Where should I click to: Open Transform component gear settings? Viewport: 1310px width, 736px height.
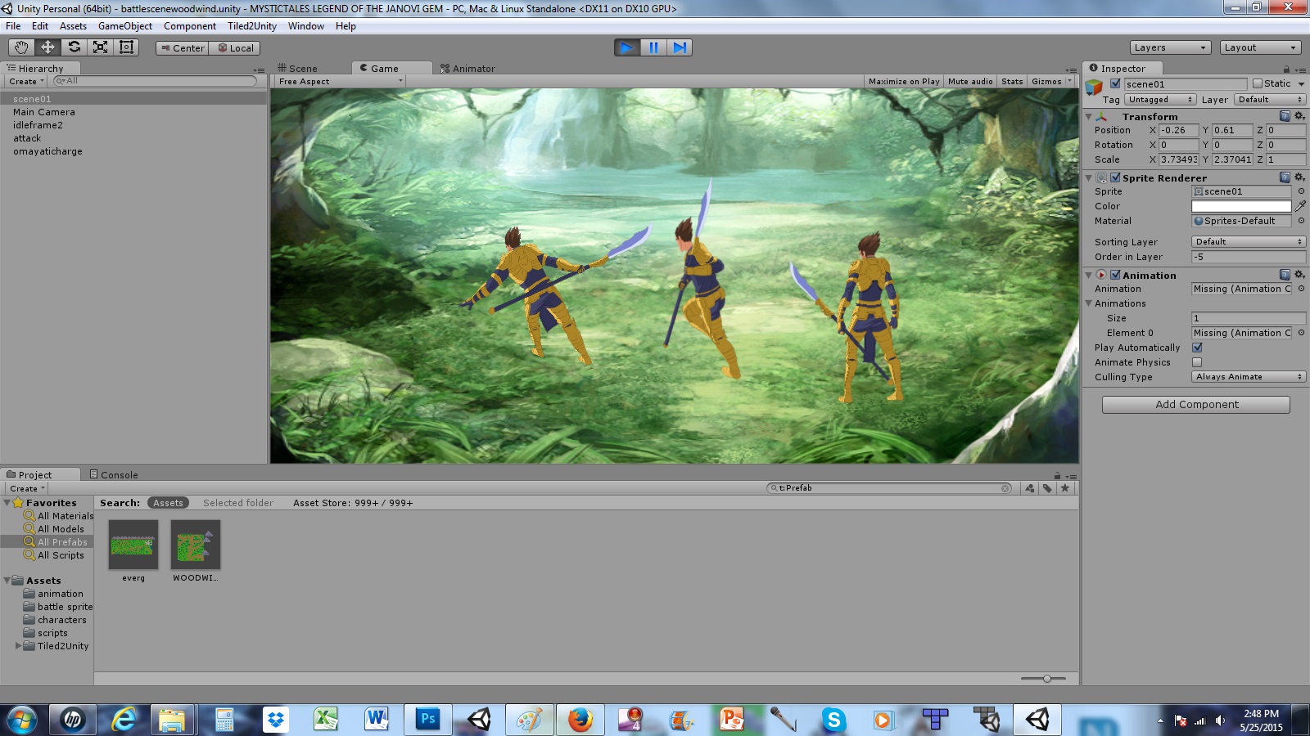pyautogui.click(x=1299, y=116)
